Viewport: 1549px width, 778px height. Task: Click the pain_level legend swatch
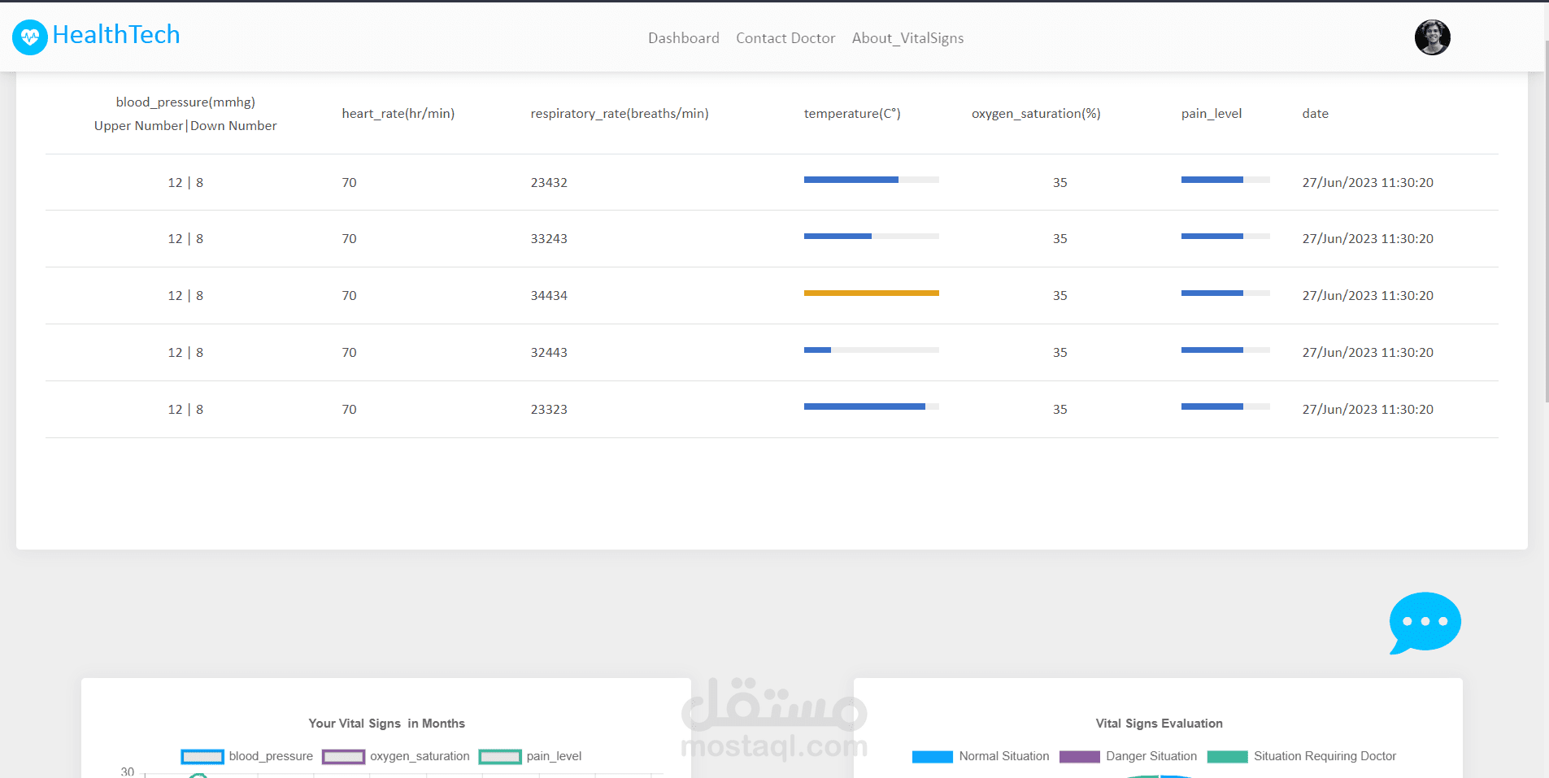tap(499, 756)
